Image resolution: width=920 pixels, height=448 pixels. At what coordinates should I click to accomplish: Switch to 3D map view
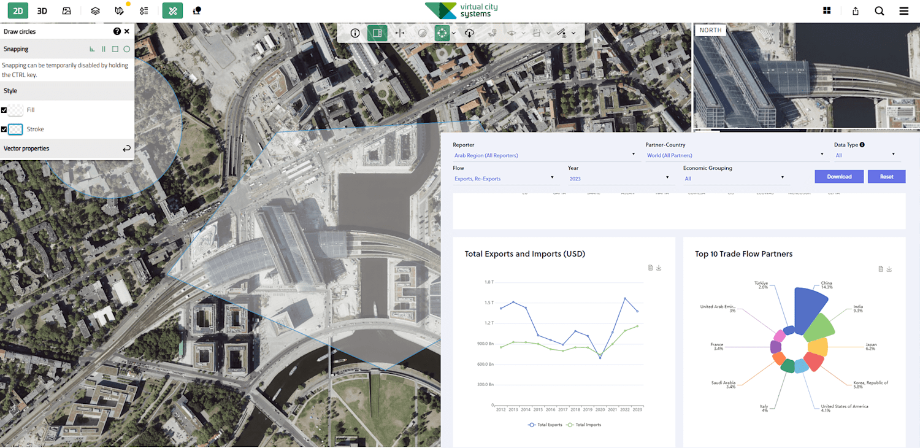point(42,10)
